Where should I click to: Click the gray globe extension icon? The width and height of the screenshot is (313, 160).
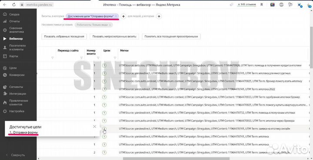(281, 5)
